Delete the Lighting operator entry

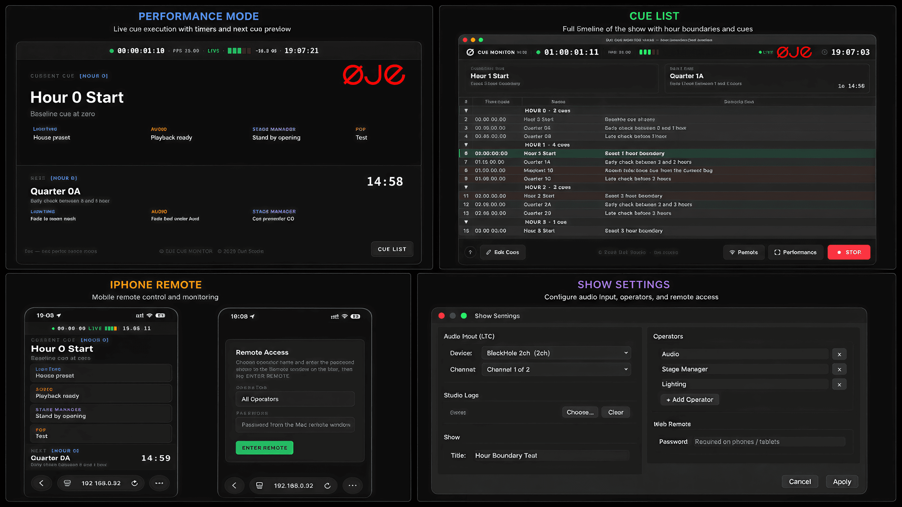pyautogui.click(x=839, y=385)
